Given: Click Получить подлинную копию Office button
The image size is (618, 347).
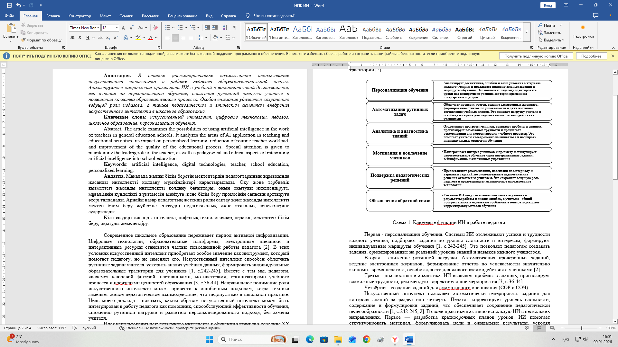Looking at the screenshot, I should [536, 56].
